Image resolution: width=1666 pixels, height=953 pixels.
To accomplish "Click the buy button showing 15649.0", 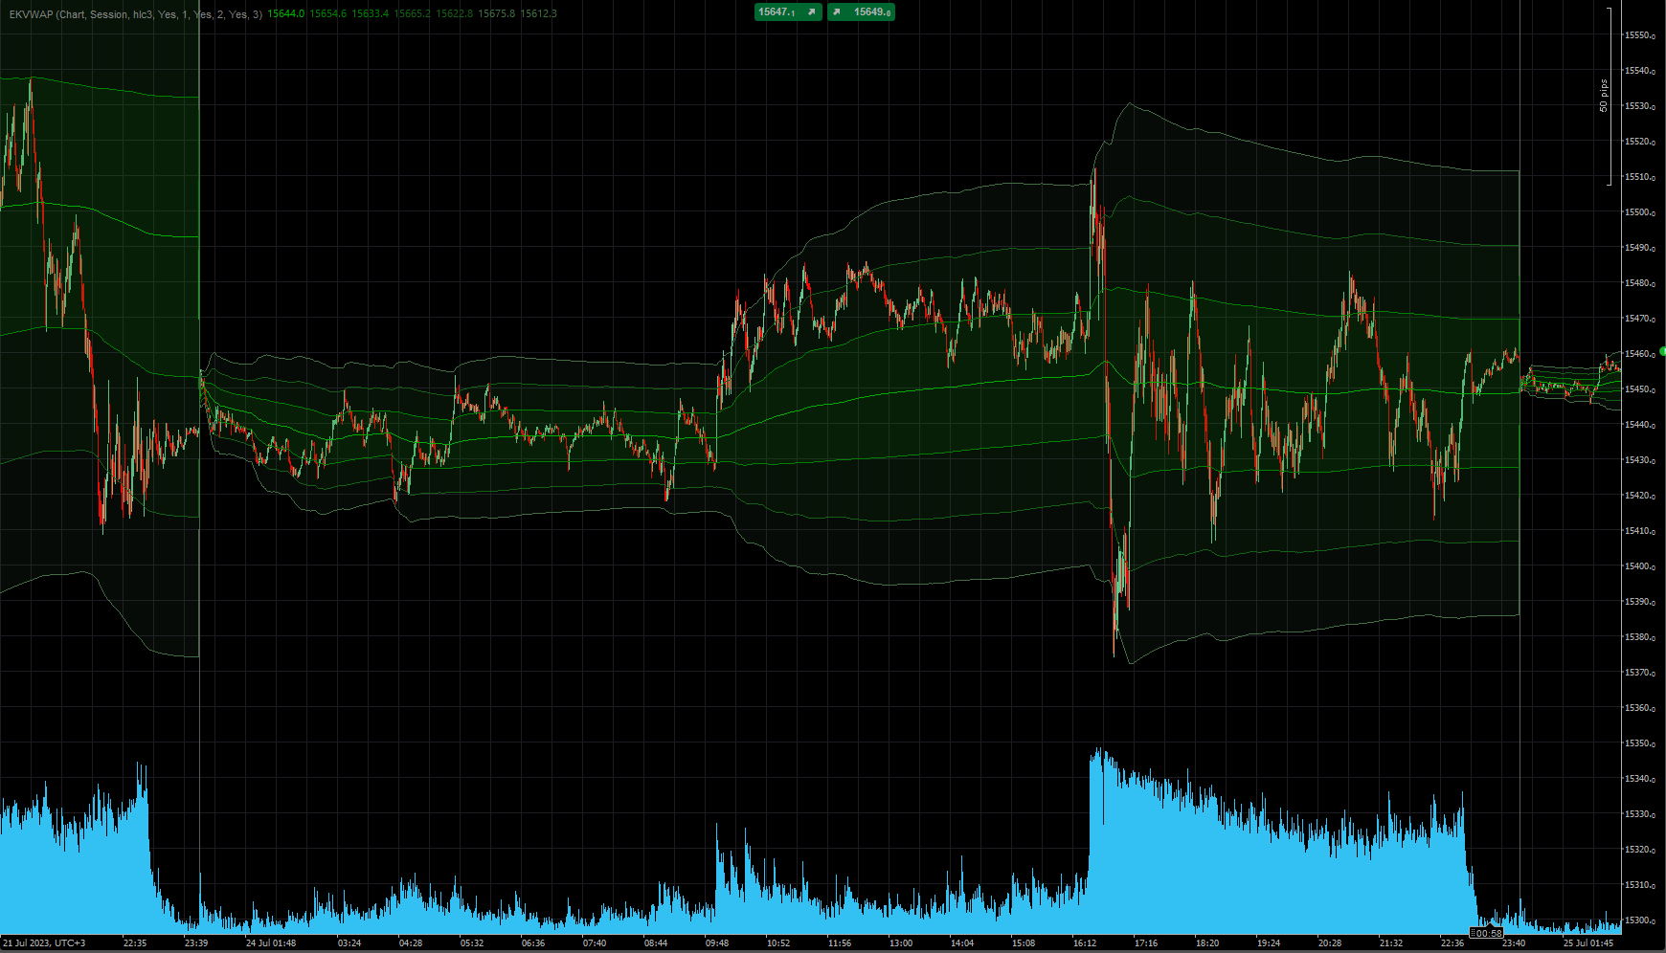I will [862, 12].
